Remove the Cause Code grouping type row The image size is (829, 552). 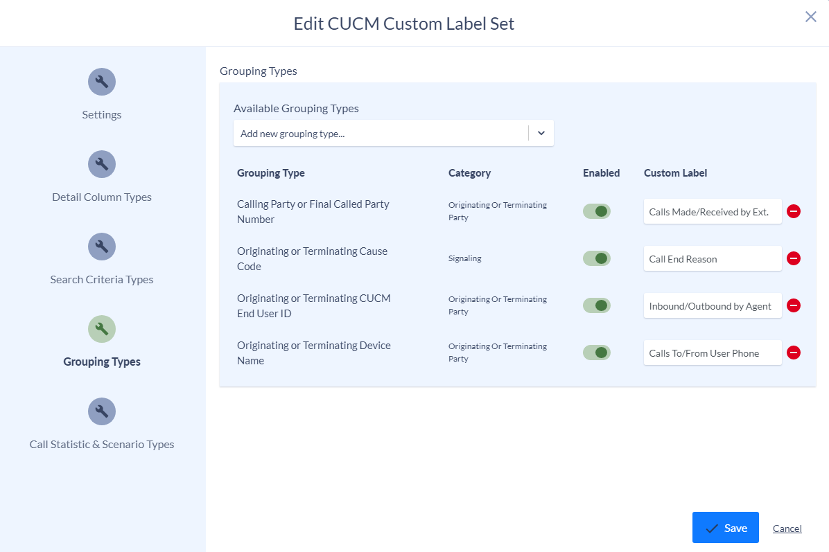(793, 258)
